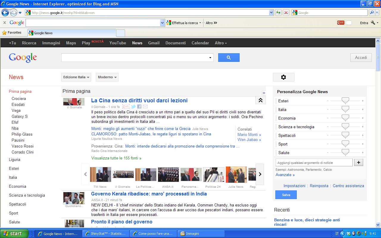Go forward with the browser Forward arrow
The image size is (381, 238).
tap(13, 12)
